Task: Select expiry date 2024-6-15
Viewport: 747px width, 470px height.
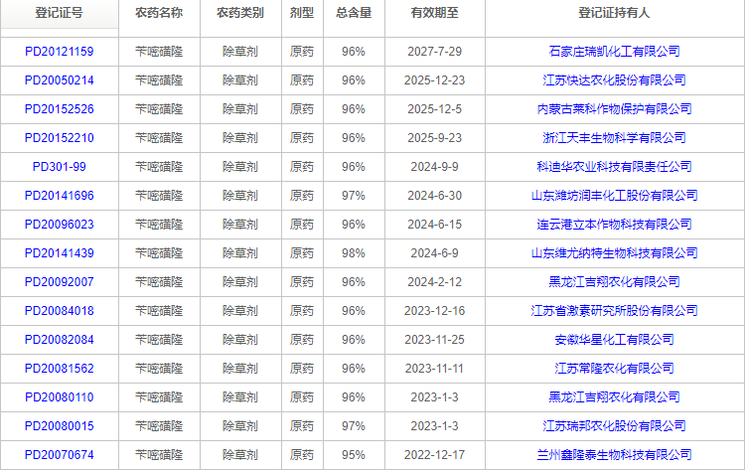Action: pos(434,225)
